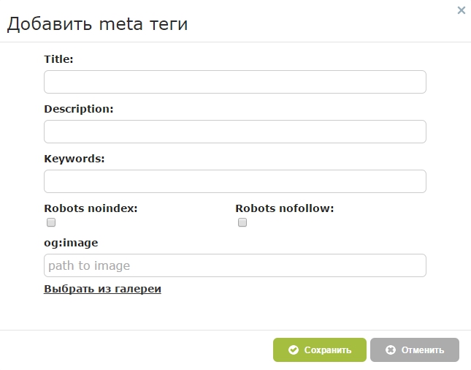Click the 'Title:' label
Screen dimensions: 471x370
(58, 59)
